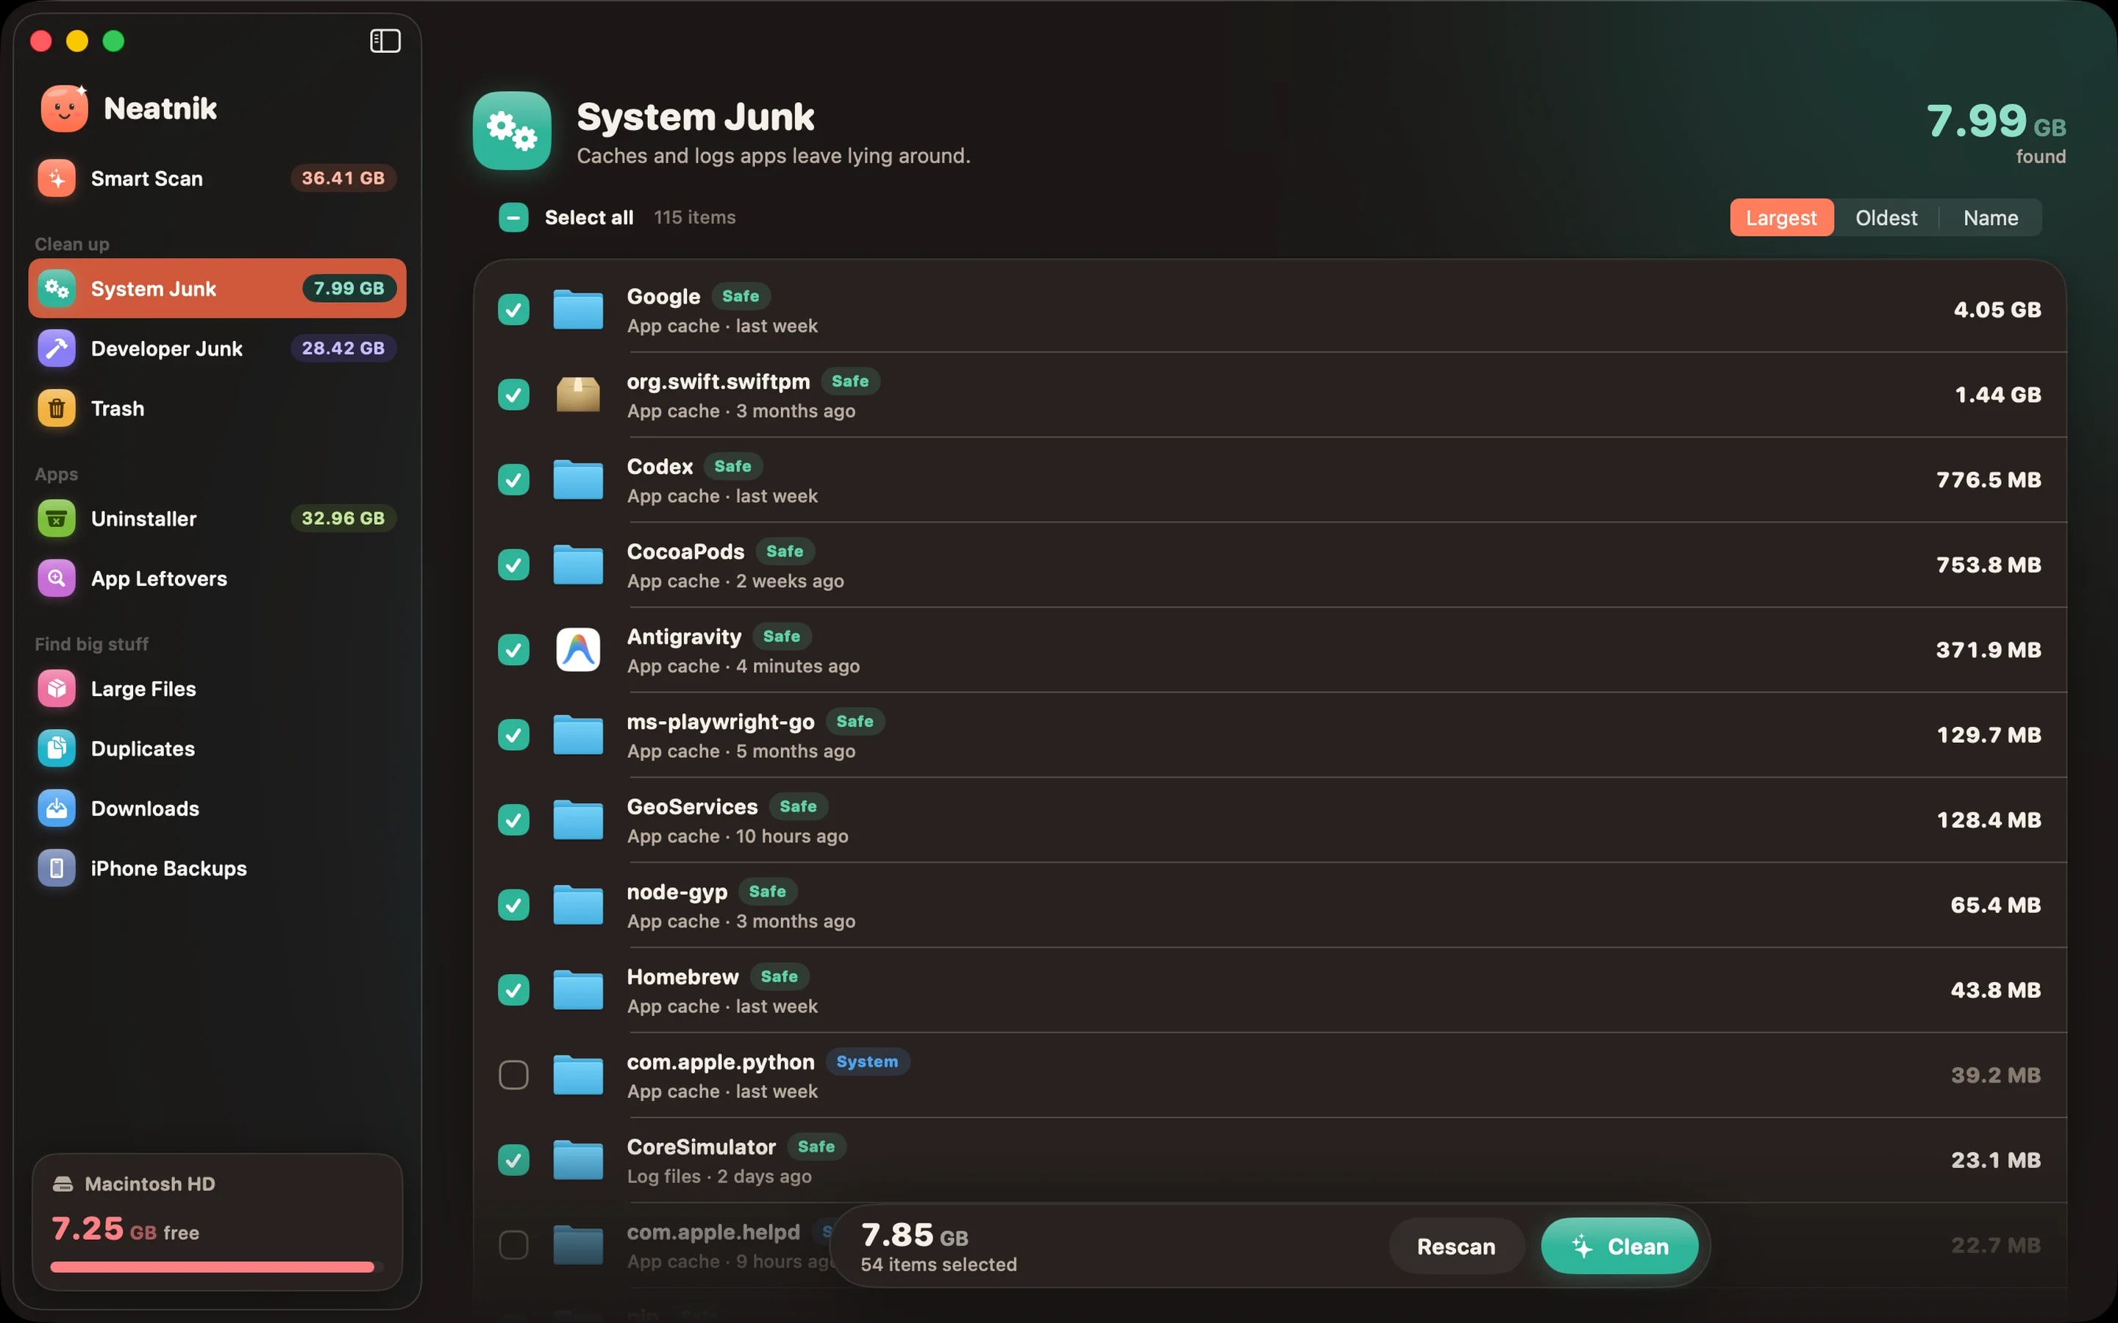The image size is (2118, 1323).
Task: Click the 776.5 MB Codex size
Action: point(1989,479)
